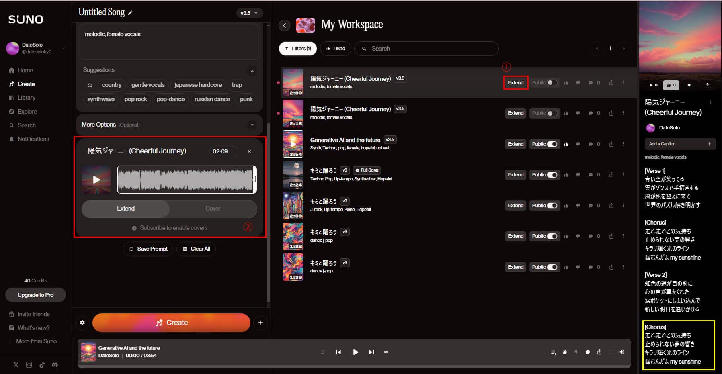Select the Cover tab in the panel

213,208
